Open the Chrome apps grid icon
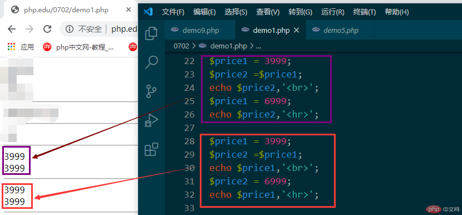This screenshot has width=462, height=215. pos(11,47)
